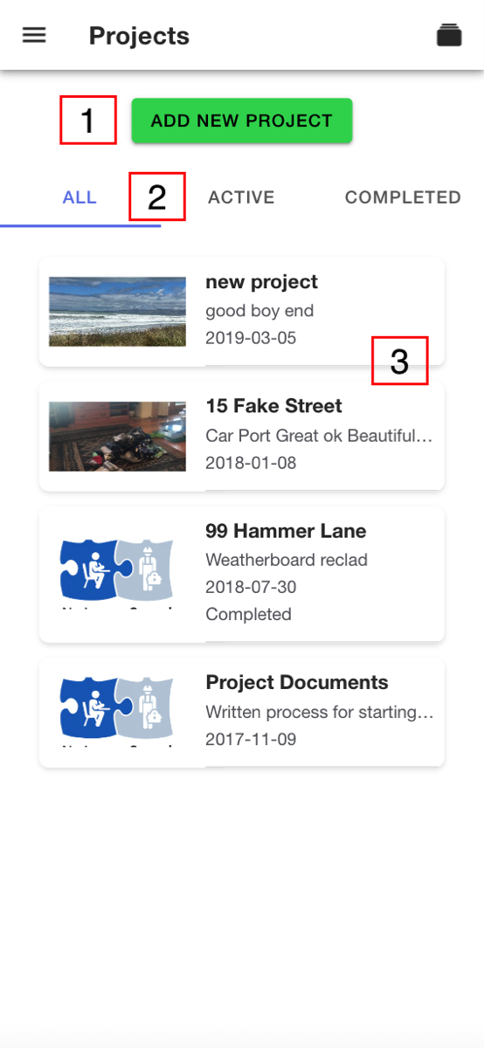Click the Completed status on 99 Hammer Lane

point(248,614)
